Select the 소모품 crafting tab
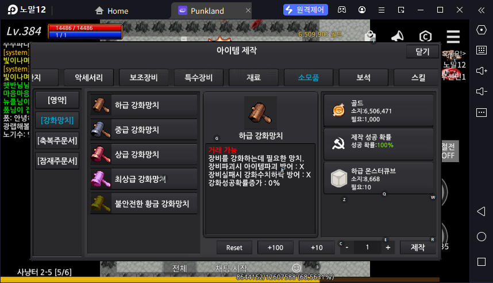This screenshot has height=283, width=493. click(309, 77)
